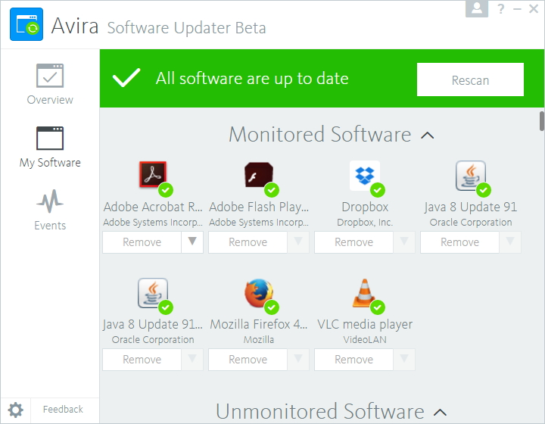Click the Mozilla Firefox icon
The image size is (545, 424).
259,292
